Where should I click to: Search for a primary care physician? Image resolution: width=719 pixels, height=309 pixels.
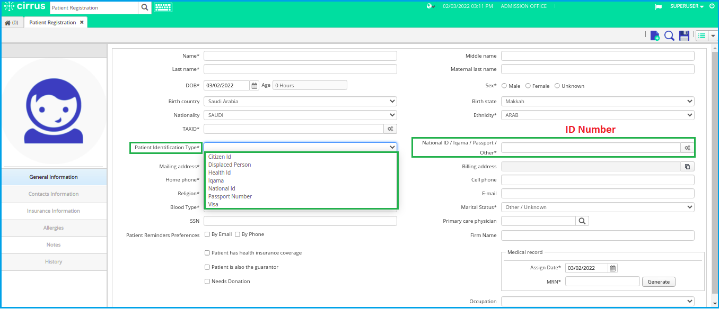582,221
